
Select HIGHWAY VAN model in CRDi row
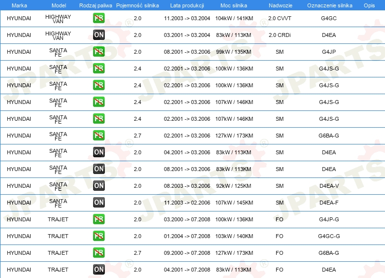pyautogui.click(x=58, y=35)
